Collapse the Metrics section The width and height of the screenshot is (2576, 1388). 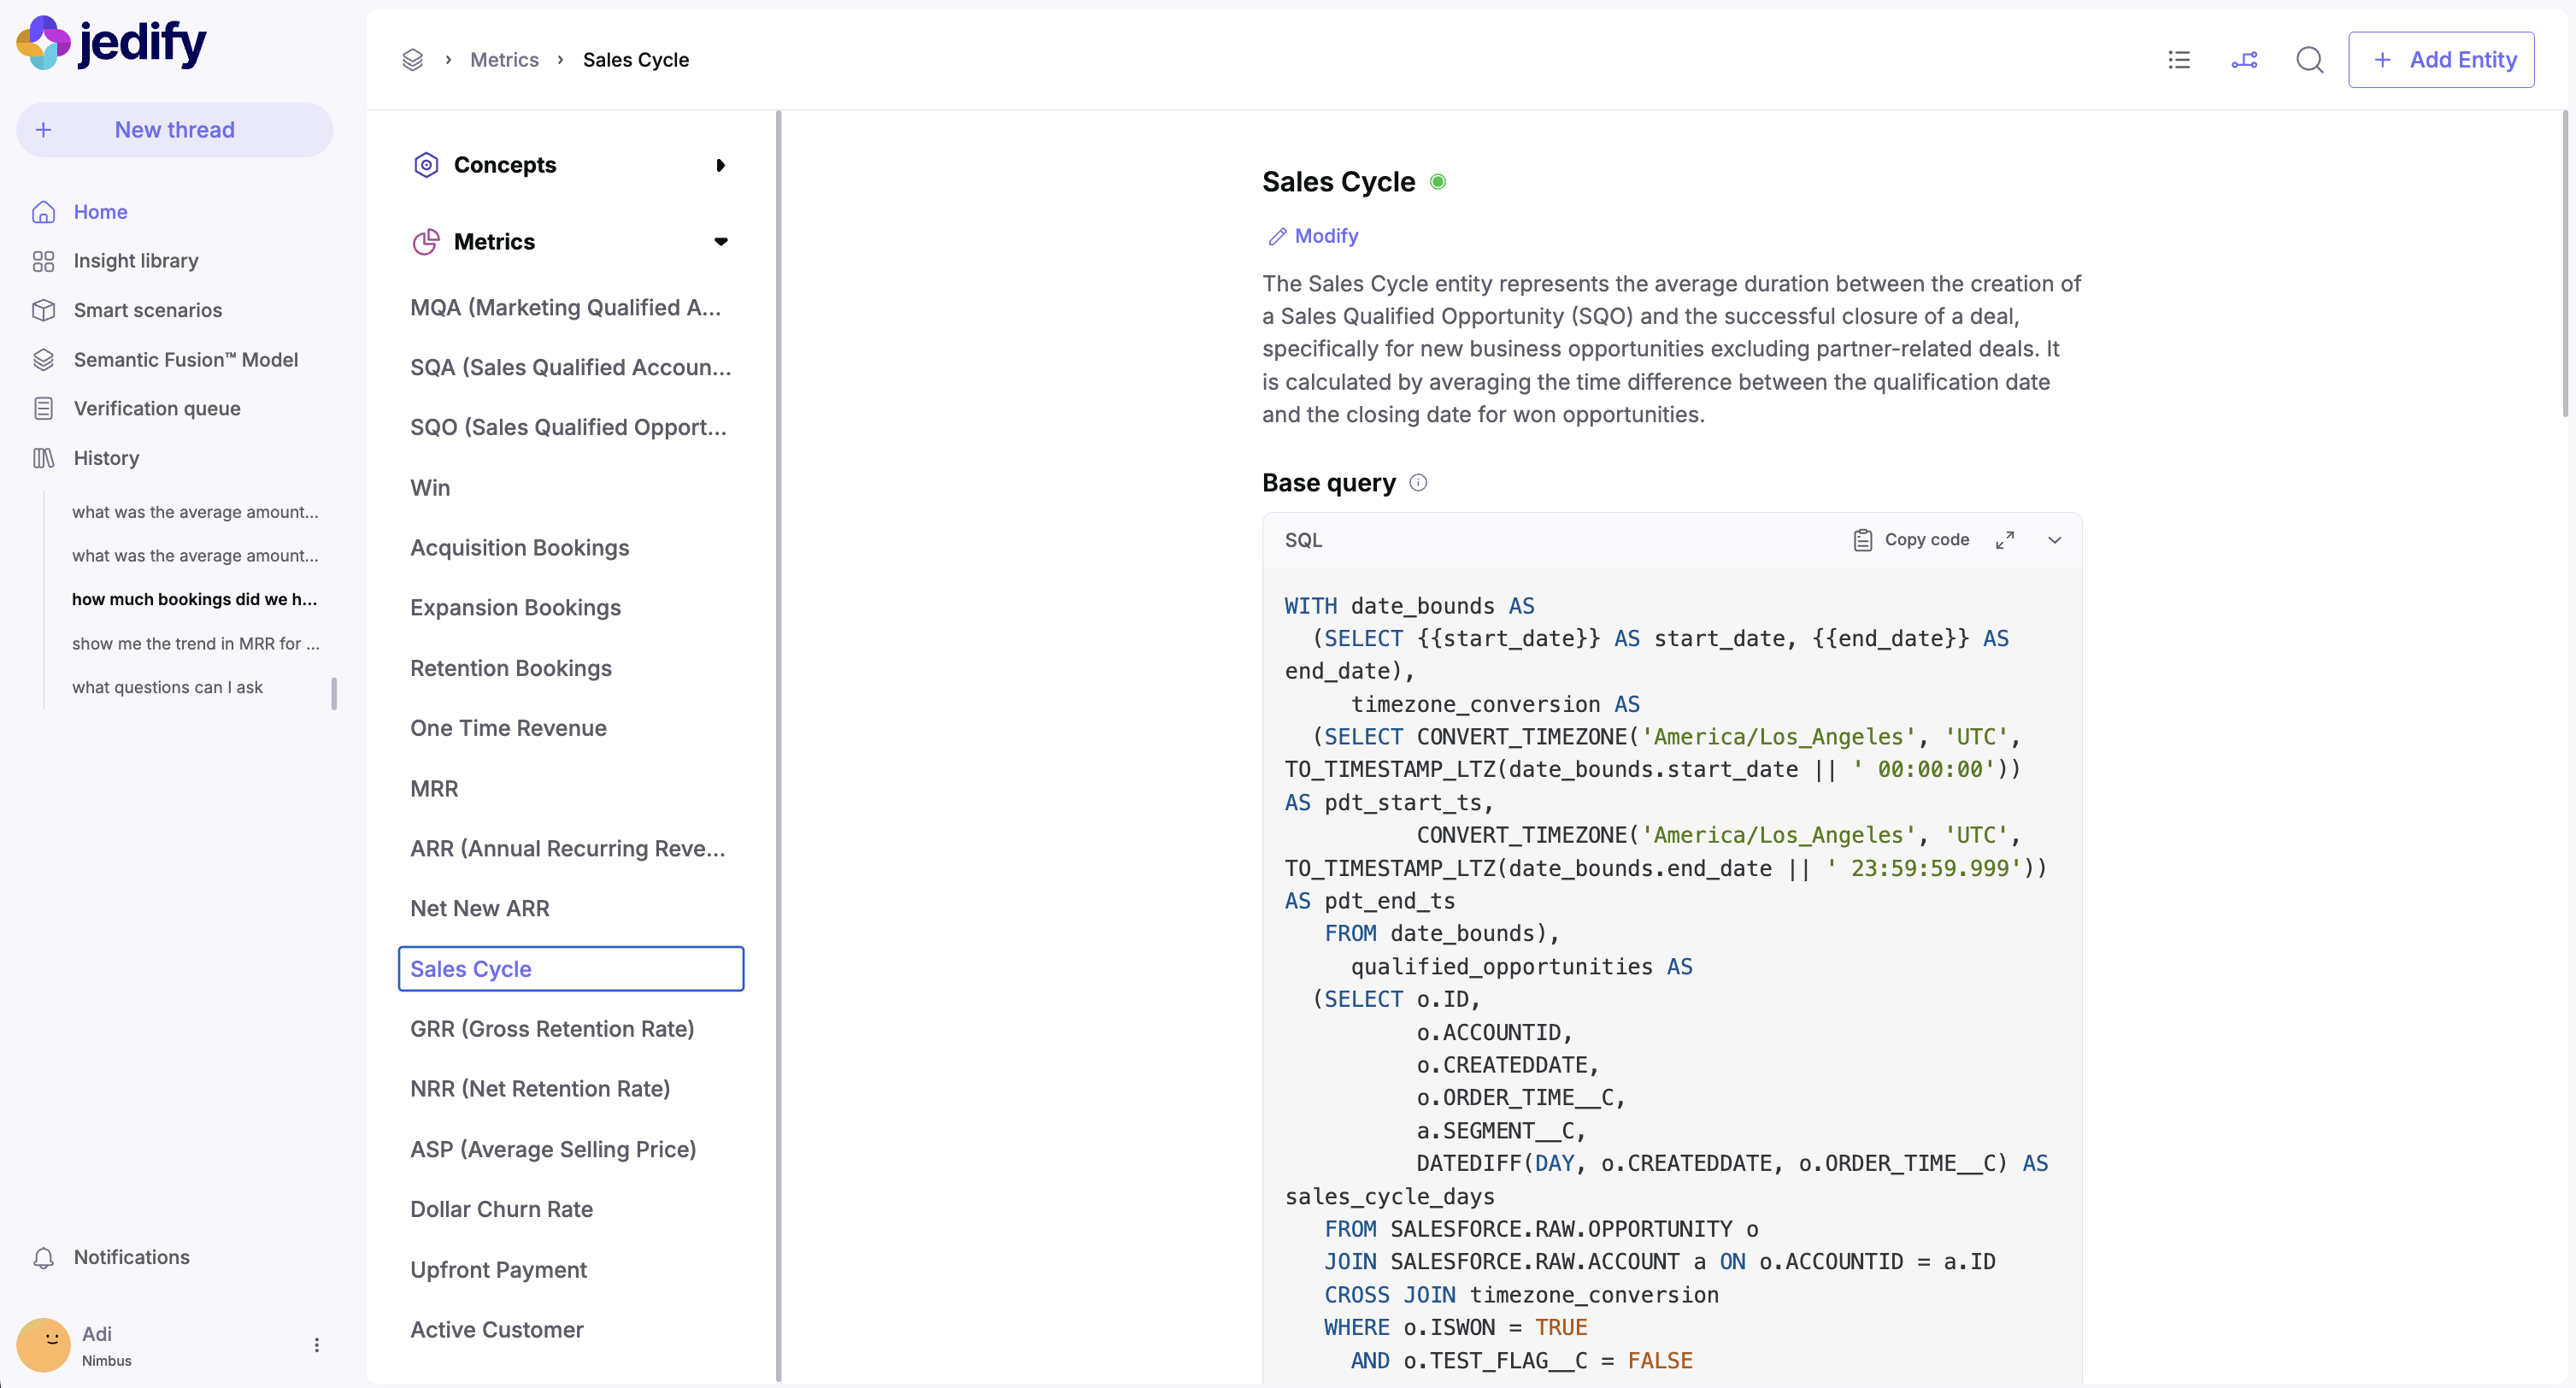[720, 242]
